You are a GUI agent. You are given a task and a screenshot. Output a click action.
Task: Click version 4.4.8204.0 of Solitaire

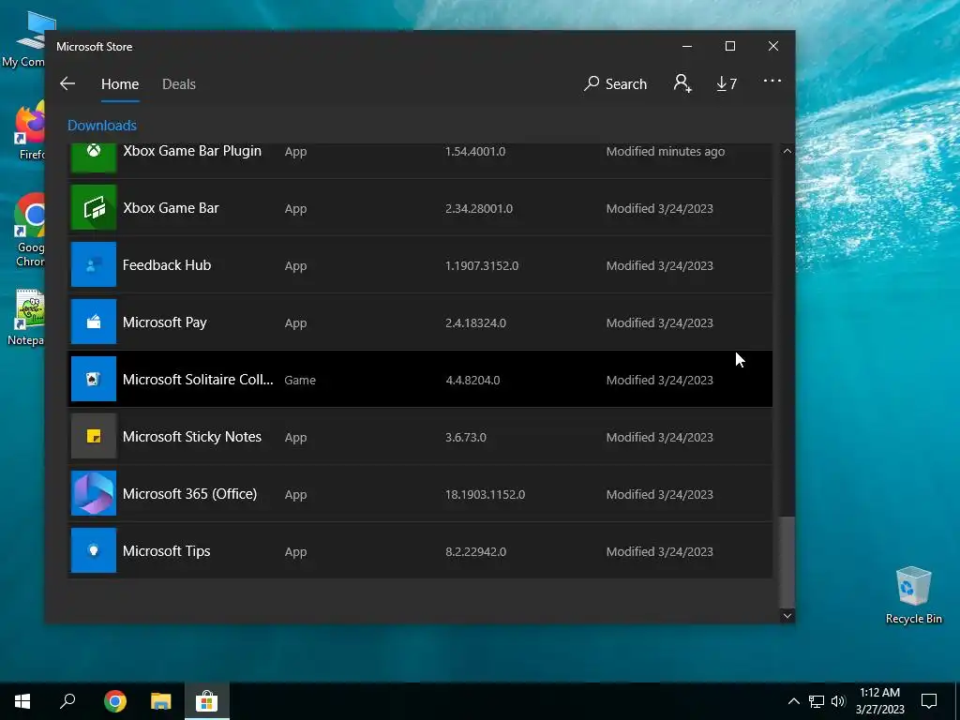(472, 381)
